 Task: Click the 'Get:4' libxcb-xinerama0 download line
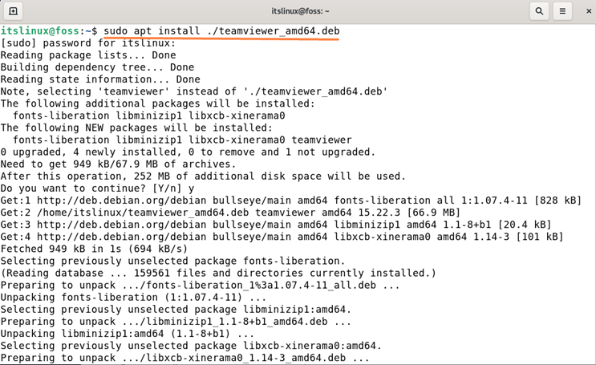[282, 237]
